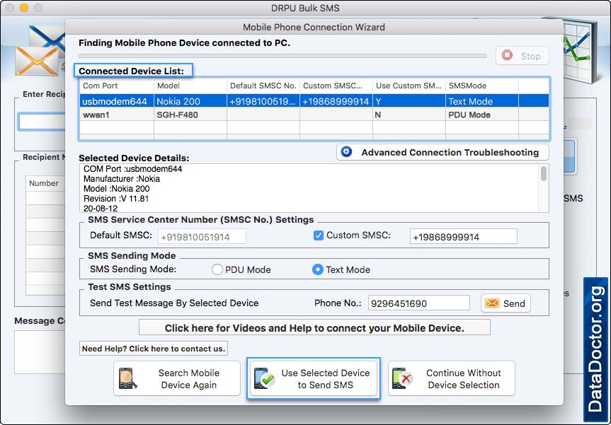Click the Stop button with red icon
This screenshot has width=611, height=425.
[x=523, y=56]
